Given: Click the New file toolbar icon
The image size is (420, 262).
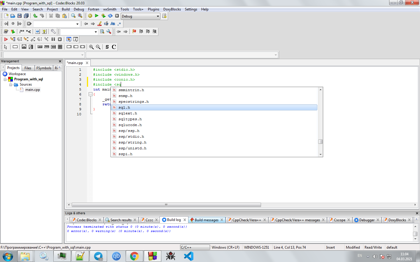Looking at the screenshot, I should (x=6, y=16).
